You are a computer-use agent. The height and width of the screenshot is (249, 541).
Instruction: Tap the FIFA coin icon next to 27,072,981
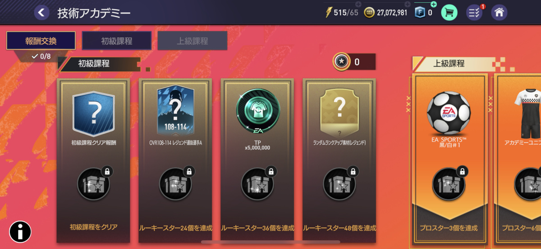pos(369,13)
